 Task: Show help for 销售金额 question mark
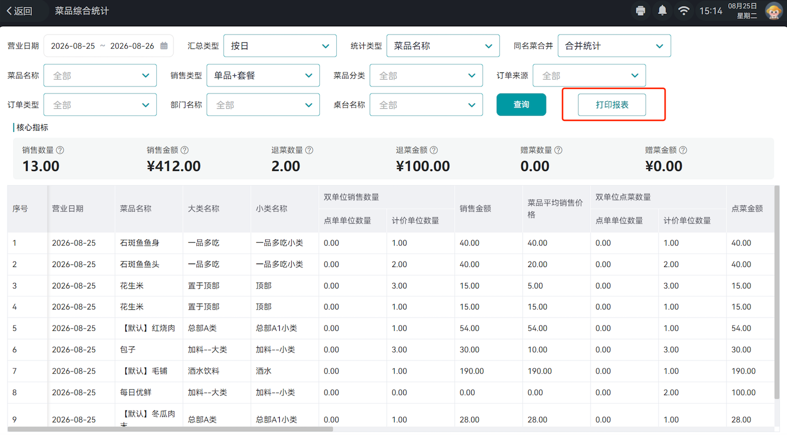[x=184, y=150]
